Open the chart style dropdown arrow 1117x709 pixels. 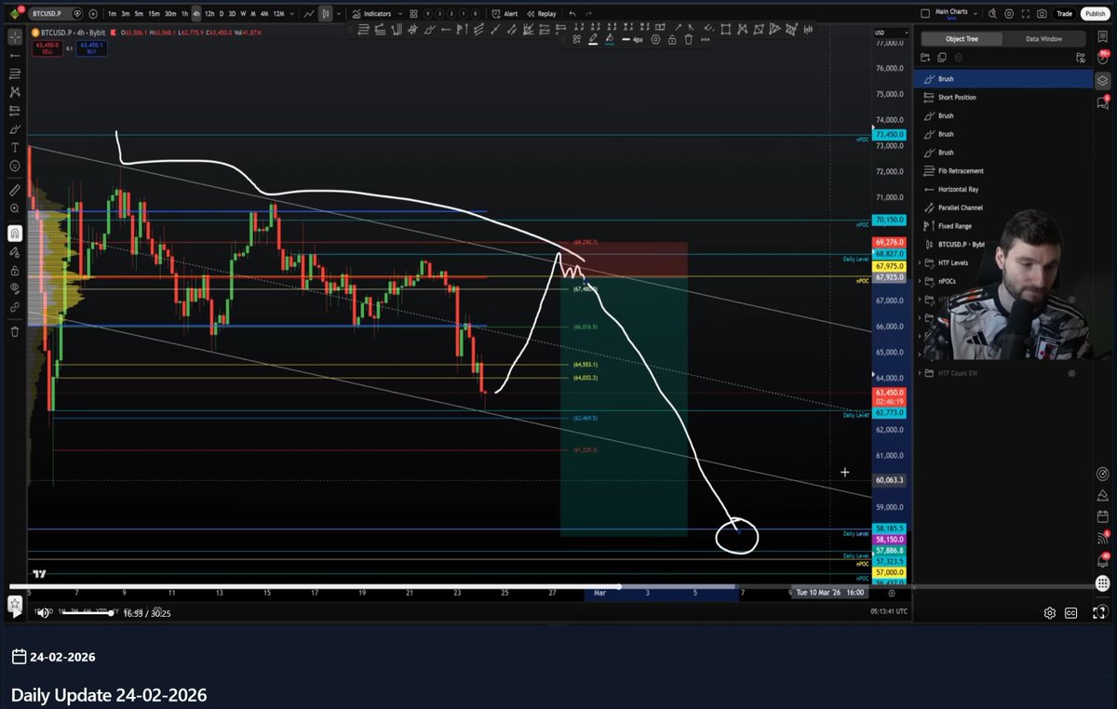(x=337, y=14)
